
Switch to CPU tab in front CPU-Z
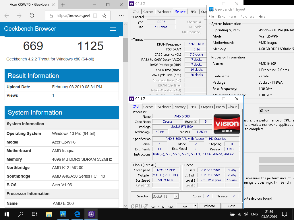(x=136, y=107)
